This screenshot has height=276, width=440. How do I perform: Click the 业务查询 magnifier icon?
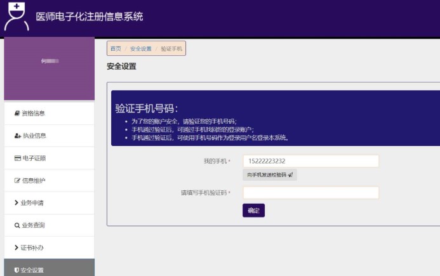click(17, 225)
